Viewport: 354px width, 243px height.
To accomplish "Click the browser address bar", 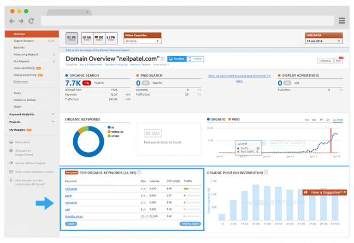I will (184, 21).
